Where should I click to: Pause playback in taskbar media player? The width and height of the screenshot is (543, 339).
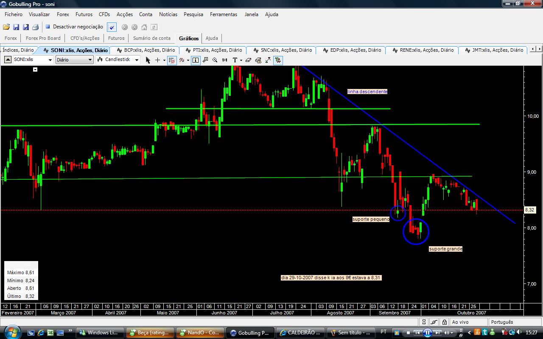pyautogui.click(x=428, y=333)
